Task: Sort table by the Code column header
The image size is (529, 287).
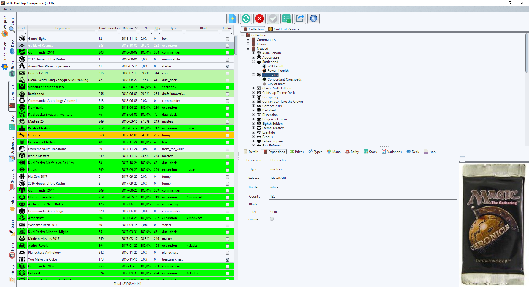Action: point(22,28)
